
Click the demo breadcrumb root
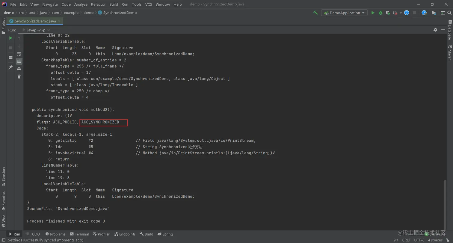tap(9, 13)
